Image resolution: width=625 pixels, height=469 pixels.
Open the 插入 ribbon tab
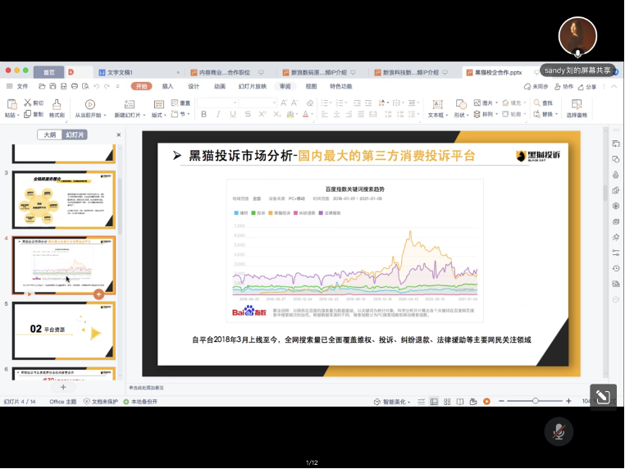click(x=167, y=86)
